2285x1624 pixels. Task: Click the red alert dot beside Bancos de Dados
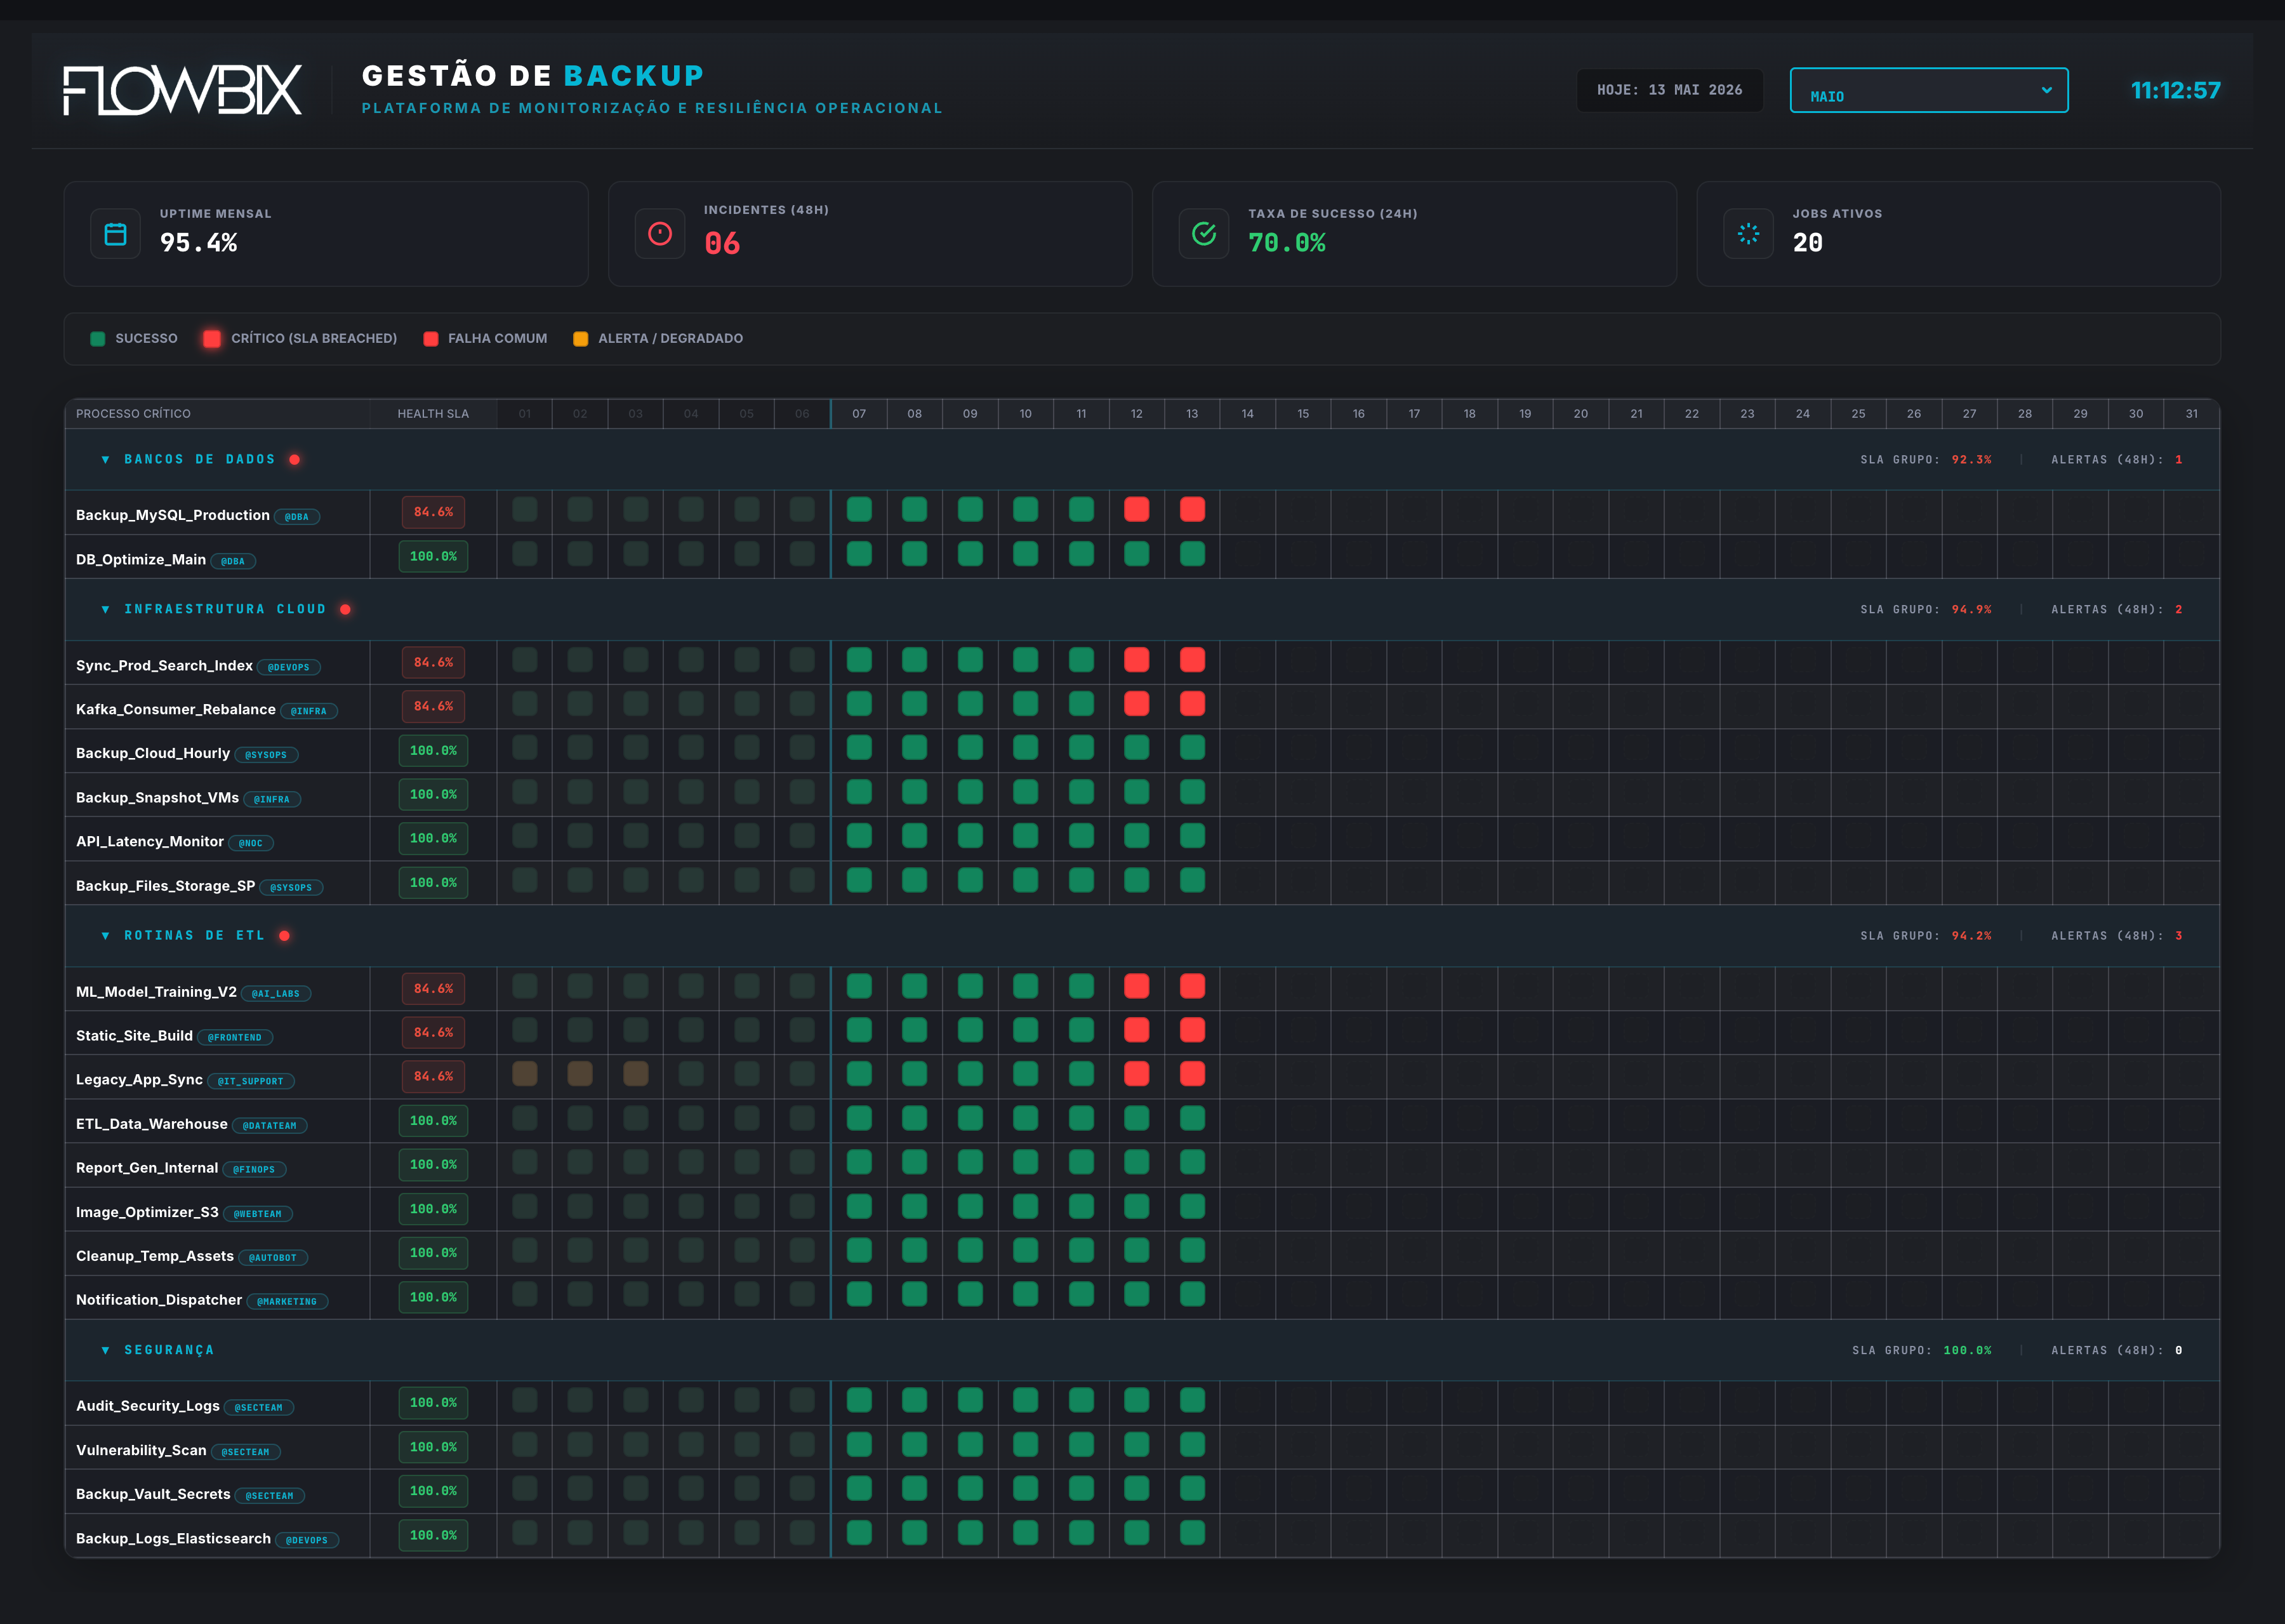(295, 460)
